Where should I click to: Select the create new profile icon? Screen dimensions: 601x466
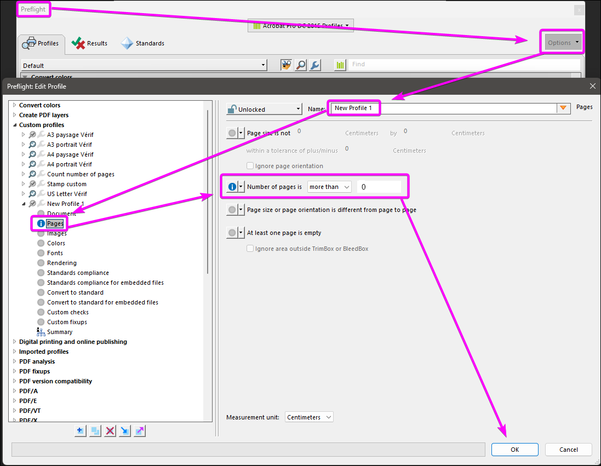[80, 431]
